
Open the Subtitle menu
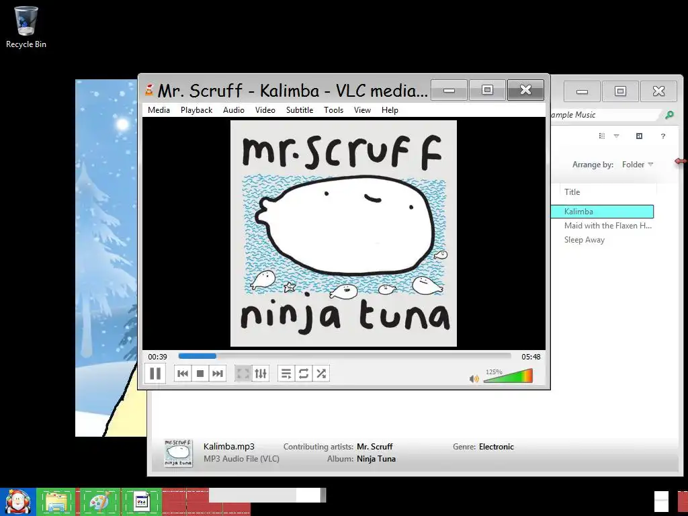point(300,110)
